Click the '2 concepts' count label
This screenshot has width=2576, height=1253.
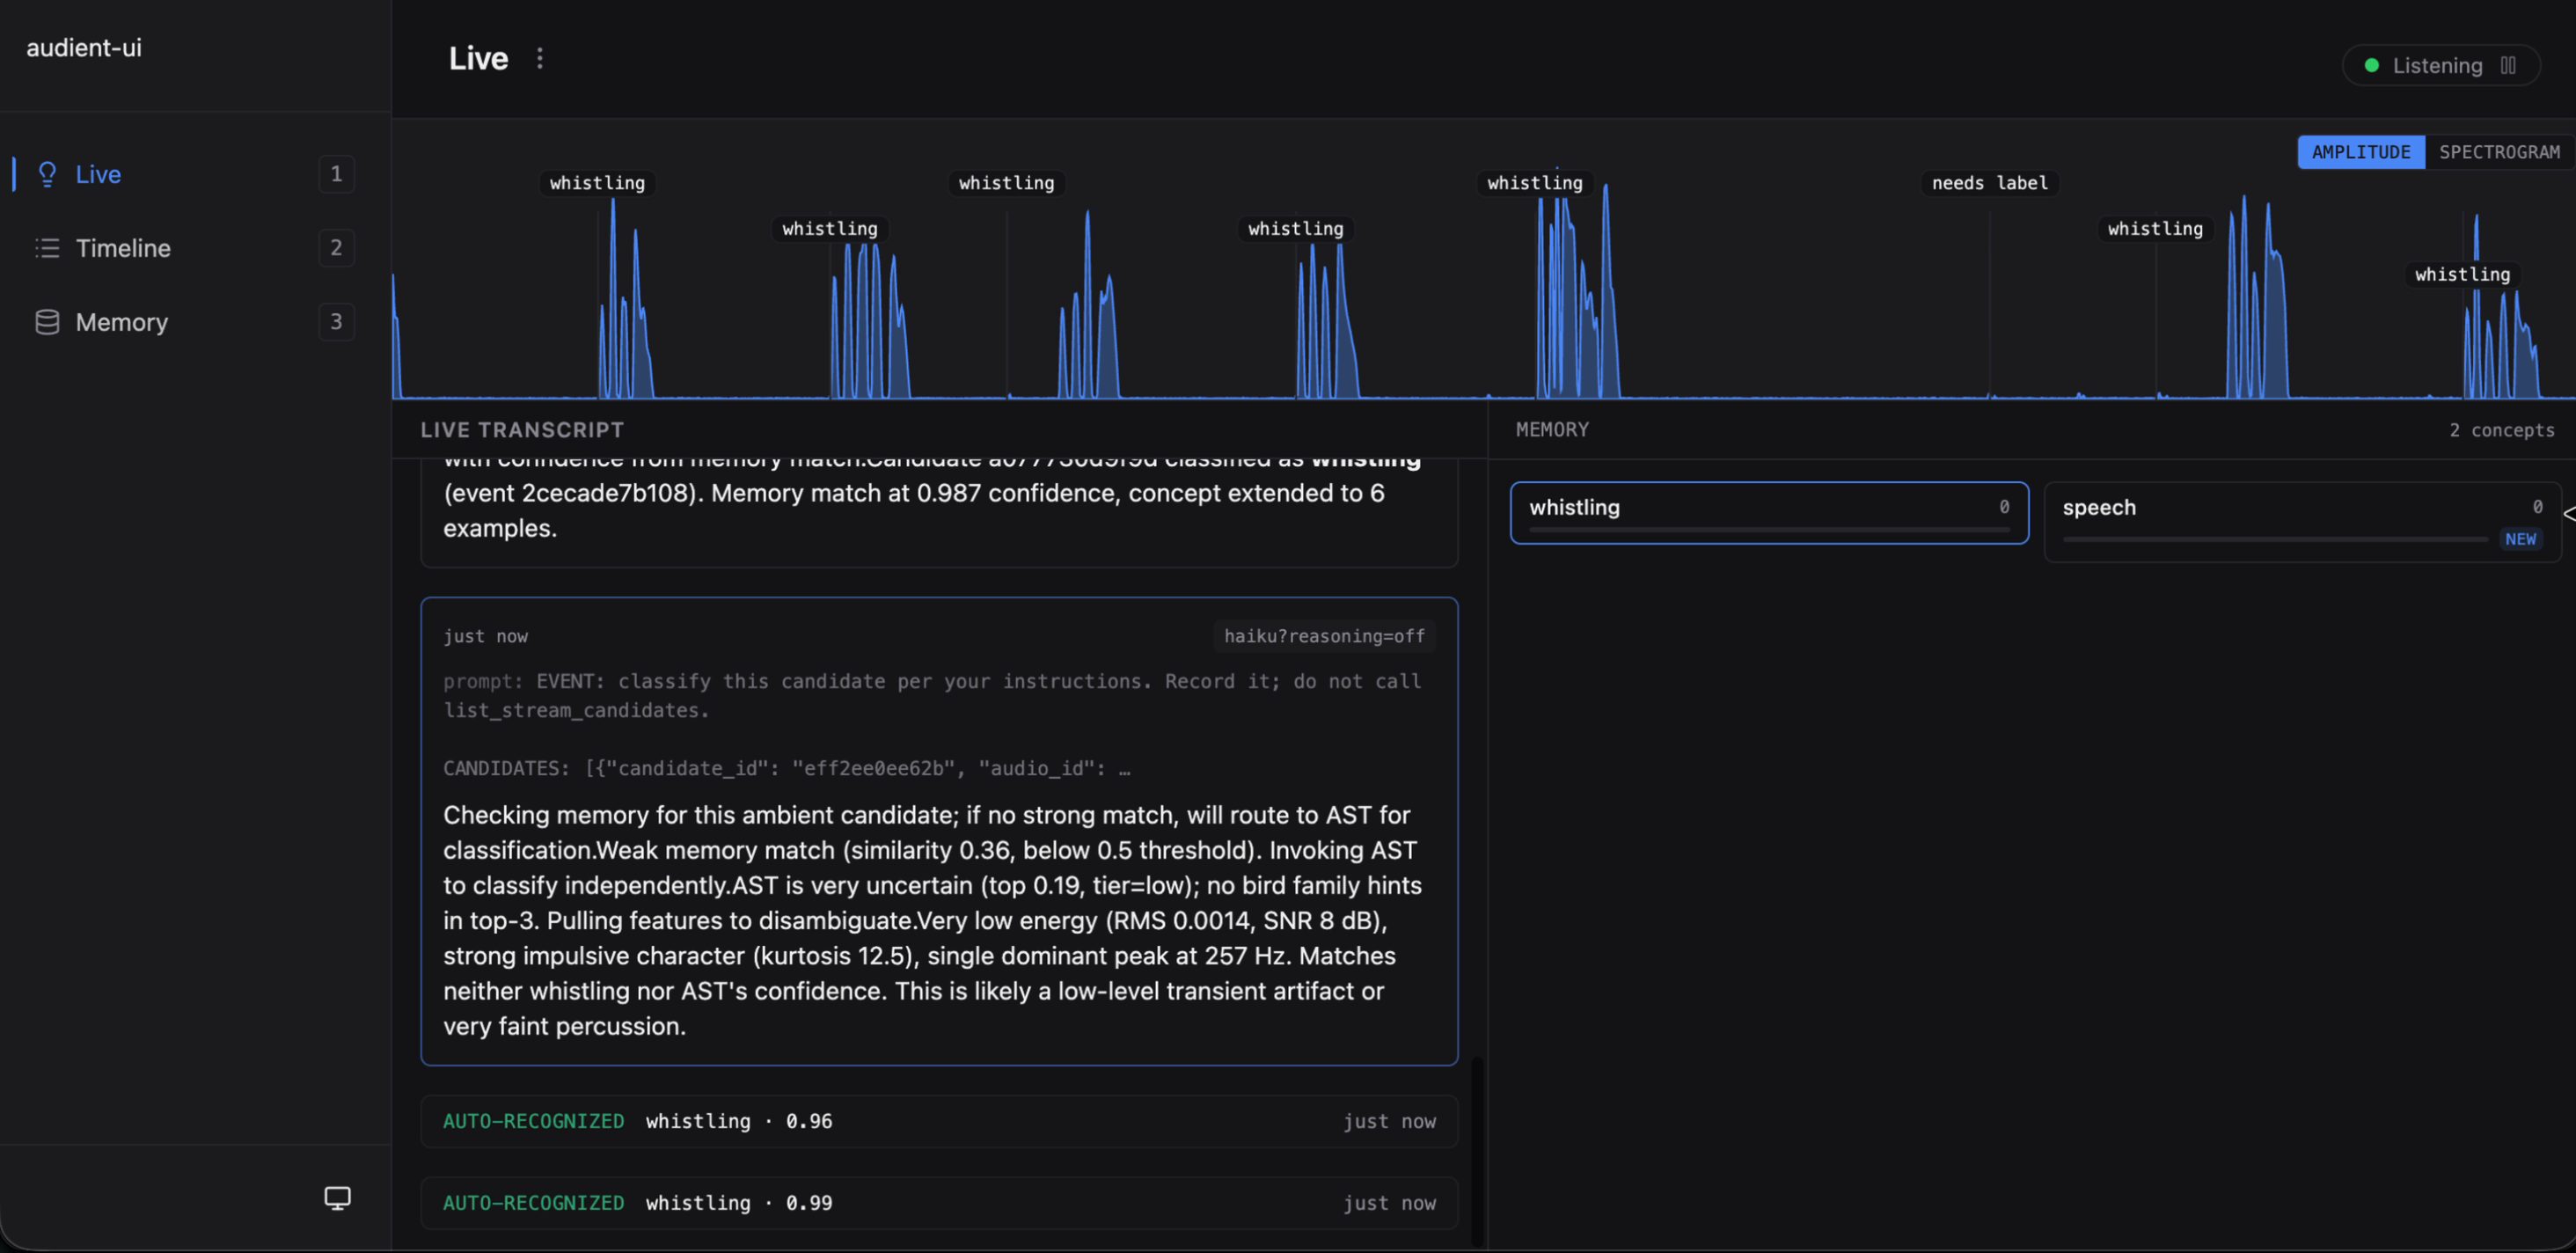(2501, 430)
